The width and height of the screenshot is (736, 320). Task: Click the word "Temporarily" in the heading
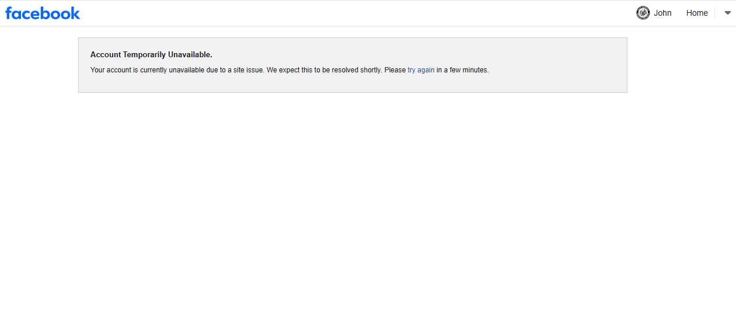144,55
